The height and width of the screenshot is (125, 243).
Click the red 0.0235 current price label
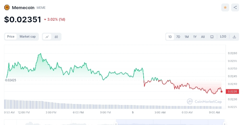(x=232, y=91)
